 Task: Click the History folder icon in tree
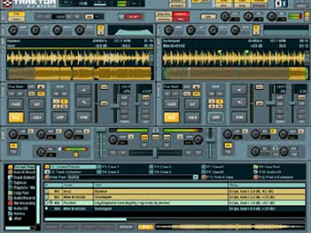click(x=10, y=213)
